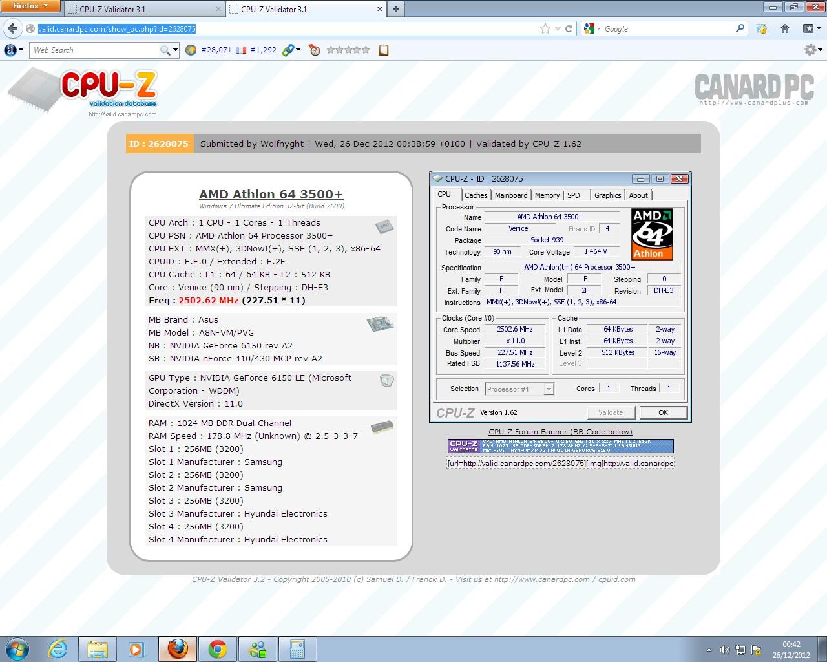
Task: Click the CPU chip icon in CPU section
Action: point(384,226)
